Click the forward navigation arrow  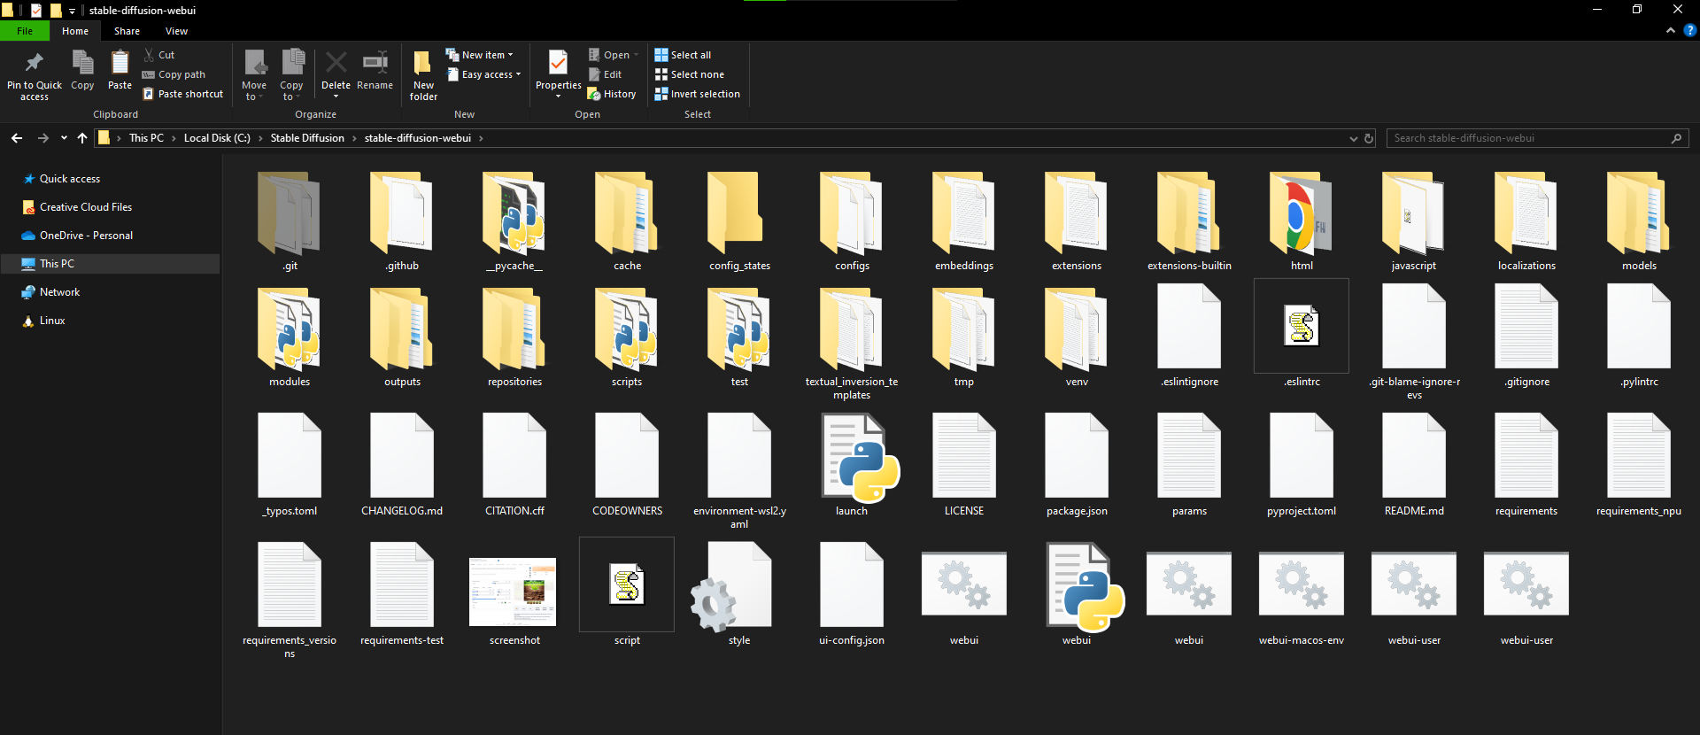point(42,138)
